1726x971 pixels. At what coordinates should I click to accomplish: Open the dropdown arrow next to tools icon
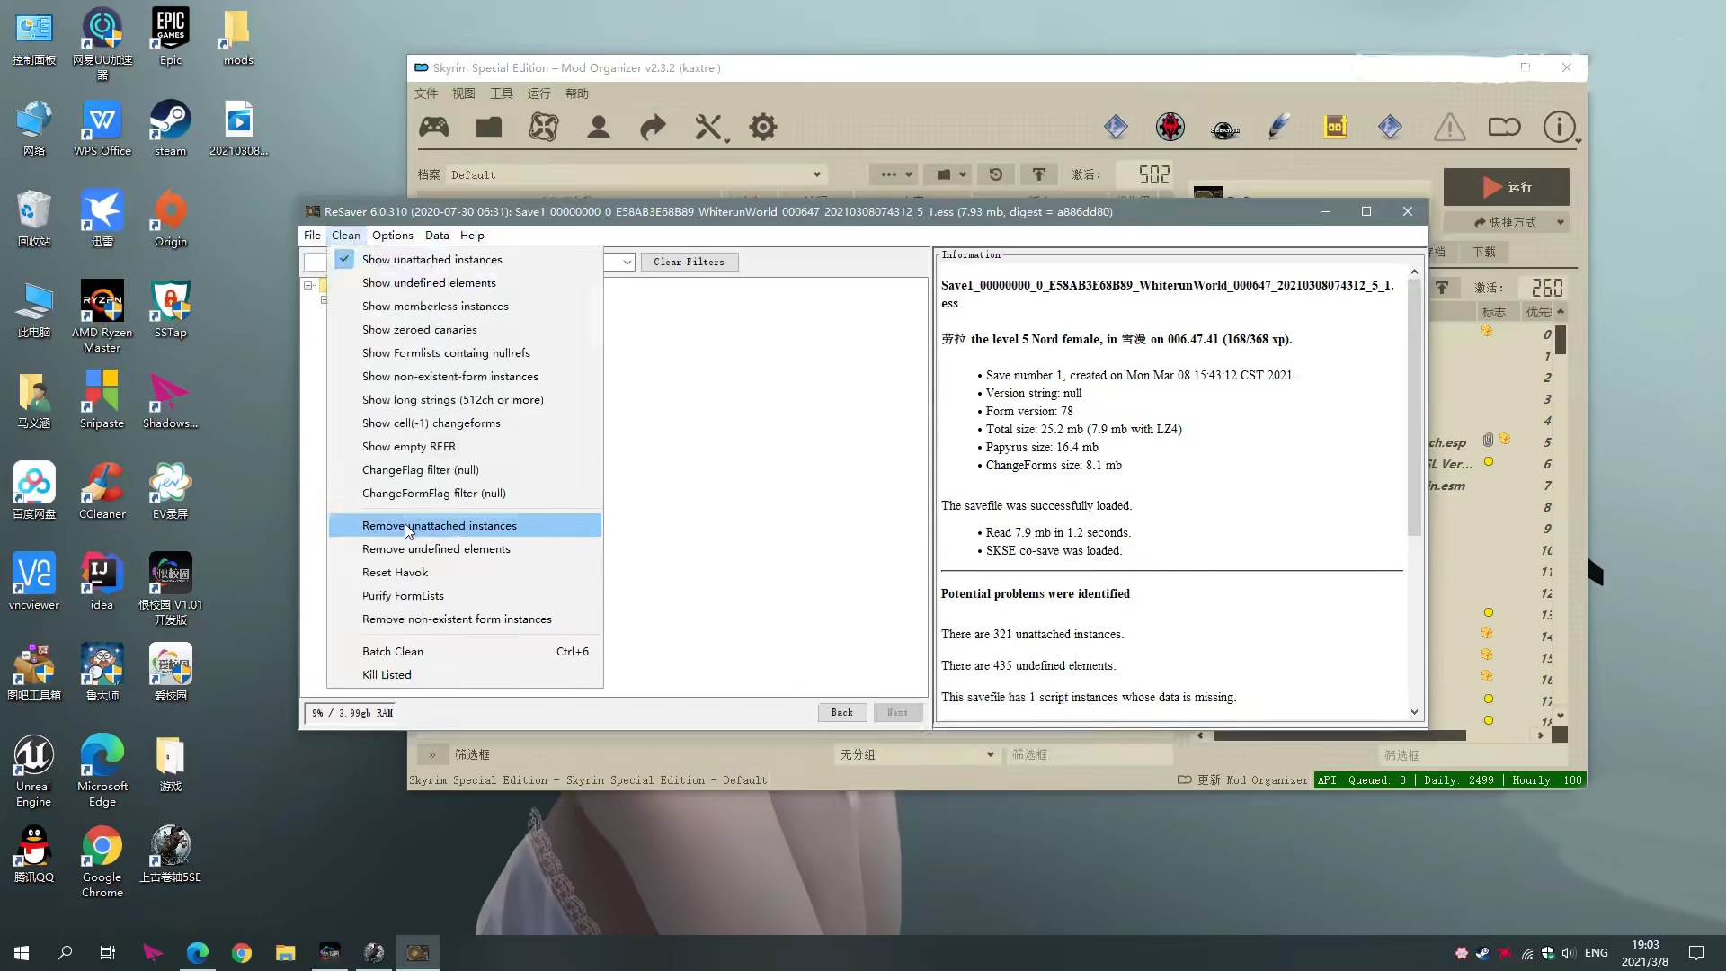726,141
